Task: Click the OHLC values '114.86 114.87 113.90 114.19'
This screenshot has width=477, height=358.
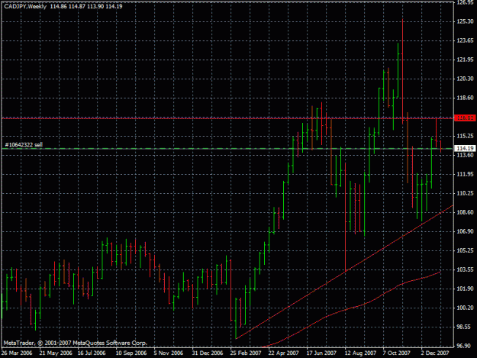Action: (x=86, y=6)
